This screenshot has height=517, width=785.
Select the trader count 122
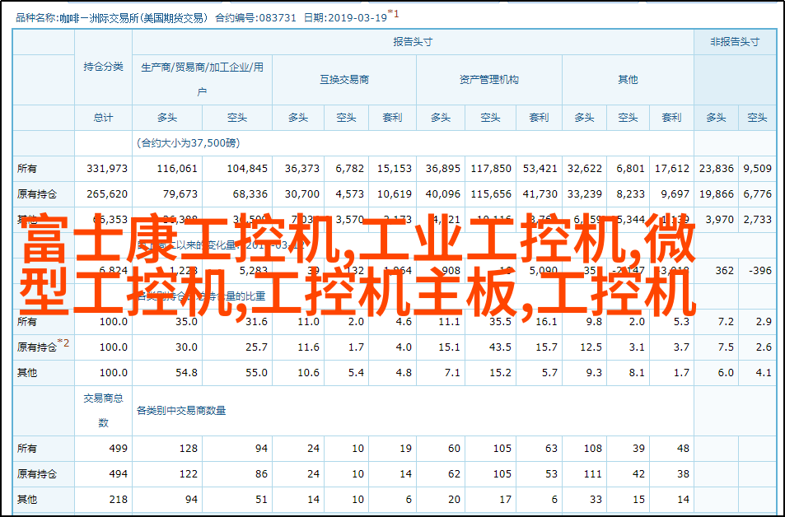(189, 473)
